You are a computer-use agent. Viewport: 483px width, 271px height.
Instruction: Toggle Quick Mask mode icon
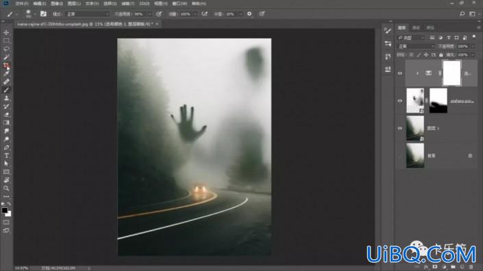tap(6, 222)
